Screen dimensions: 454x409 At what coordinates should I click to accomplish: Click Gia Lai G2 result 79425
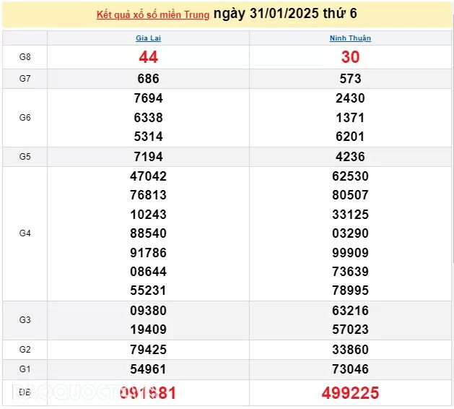(148, 350)
